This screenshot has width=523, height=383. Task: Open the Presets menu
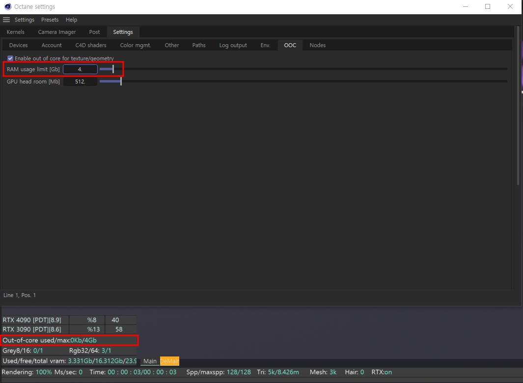(50, 20)
